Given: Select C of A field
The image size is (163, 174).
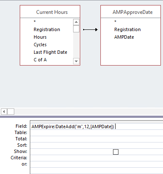Looking at the screenshot, I should (x=40, y=60).
